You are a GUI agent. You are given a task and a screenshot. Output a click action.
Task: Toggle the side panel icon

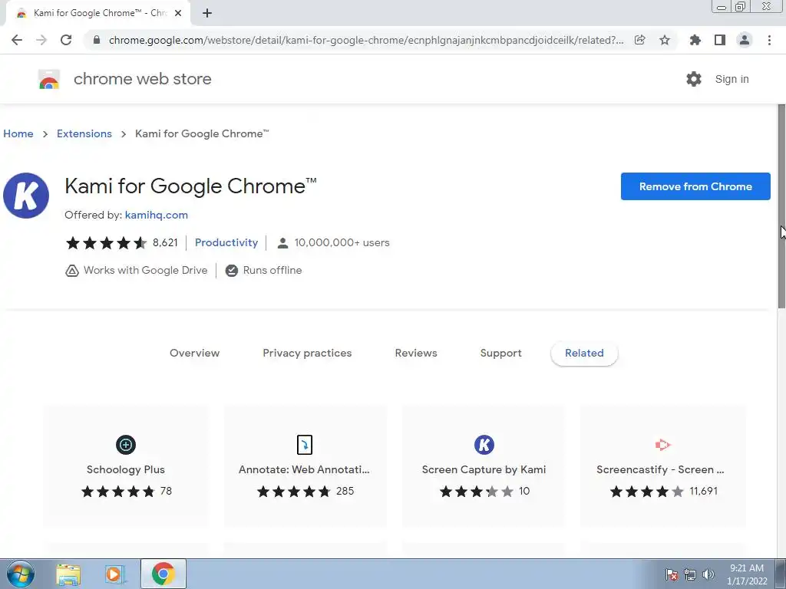pyautogui.click(x=720, y=40)
